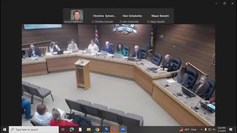Restore down the Zoom window

[224, 3]
